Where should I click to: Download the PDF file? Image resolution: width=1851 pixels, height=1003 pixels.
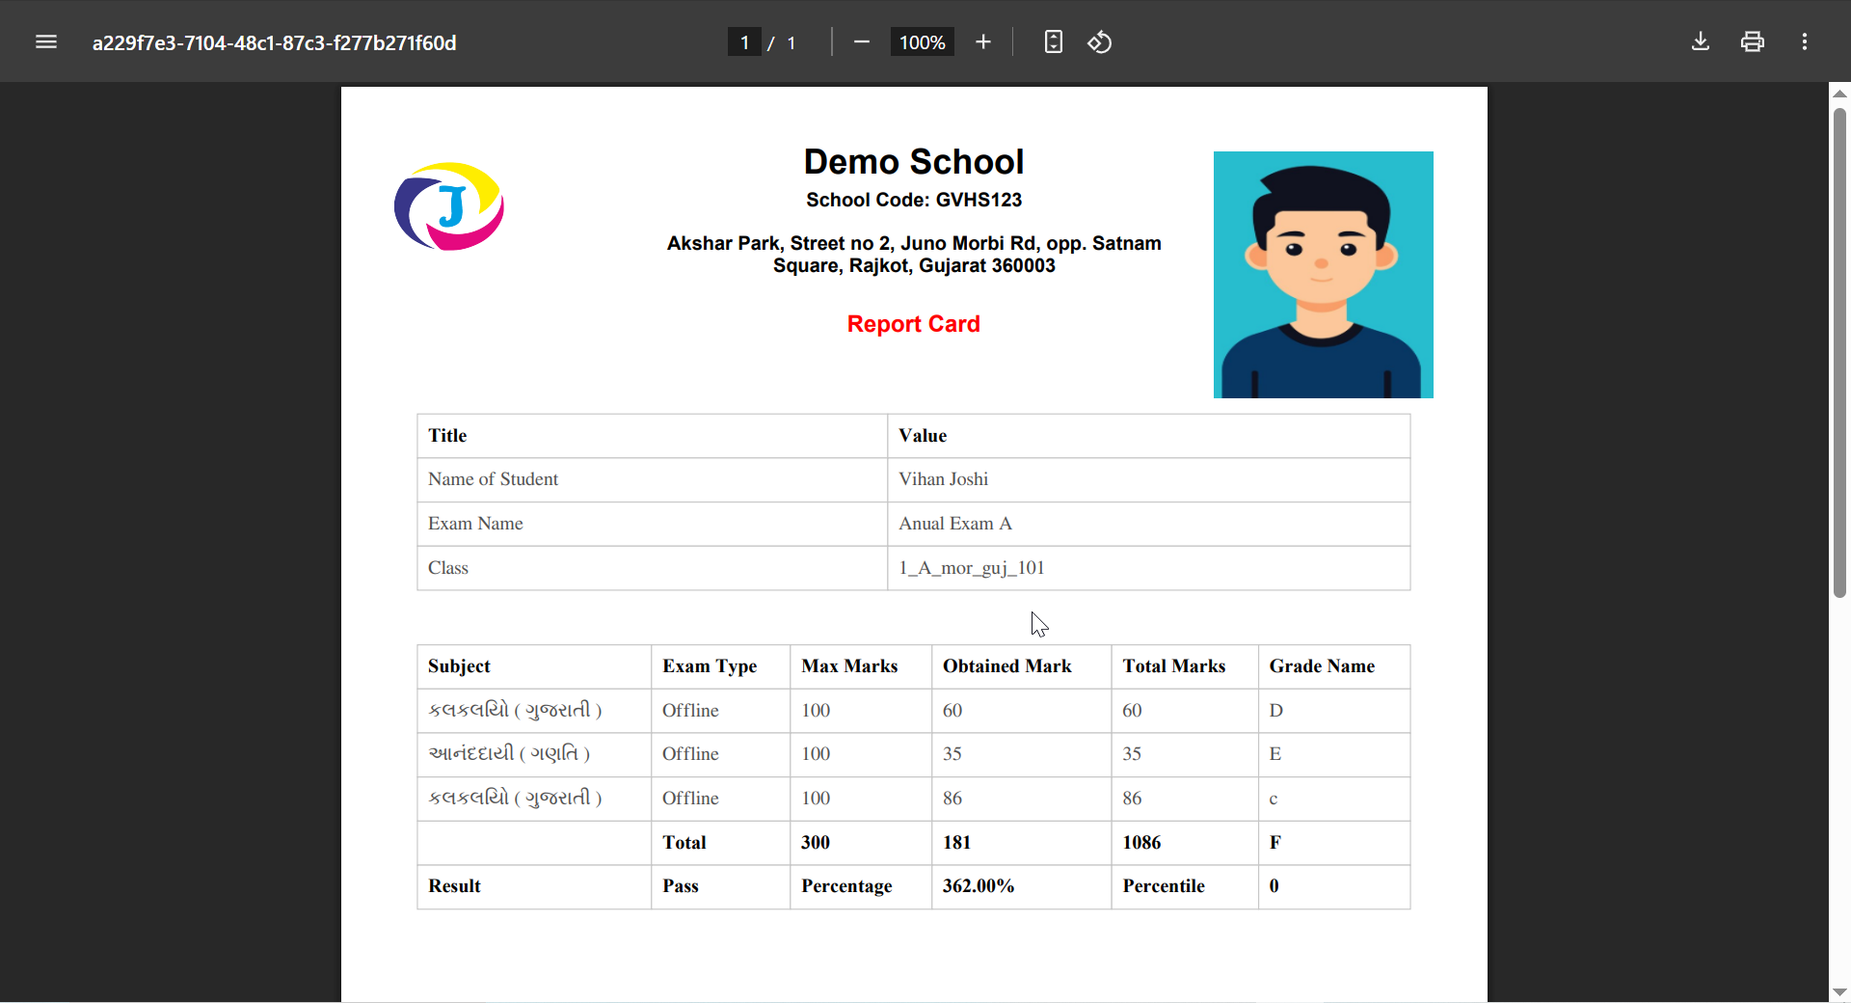pyautogui.click(x=1701, y=42)
